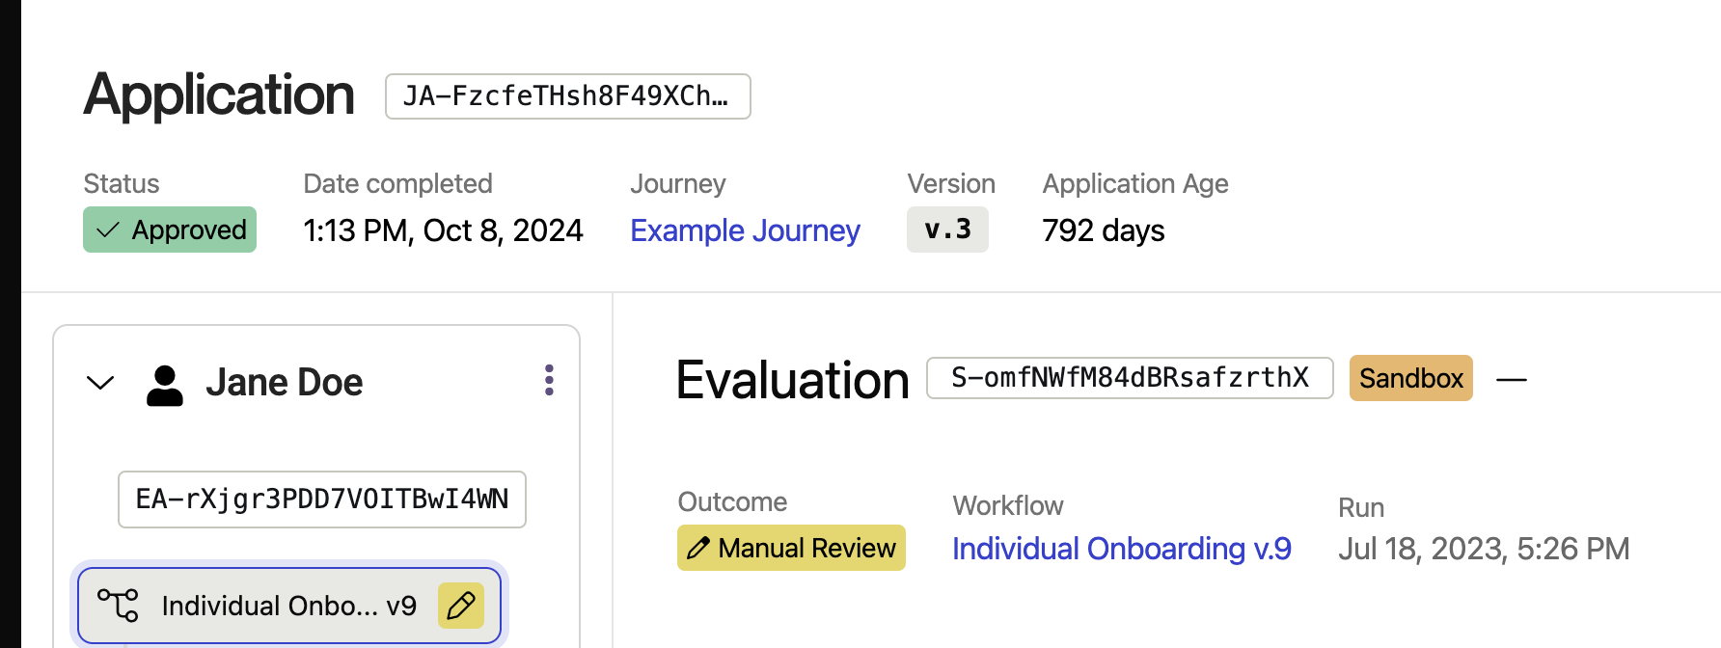Click the workflow node icon beside Individual Onbo... v9
Screen dimensions: 1721x648
click(118, 606)
